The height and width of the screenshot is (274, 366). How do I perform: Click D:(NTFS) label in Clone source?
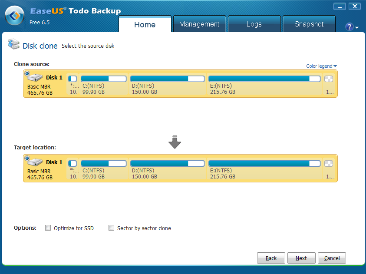[143, 86]
